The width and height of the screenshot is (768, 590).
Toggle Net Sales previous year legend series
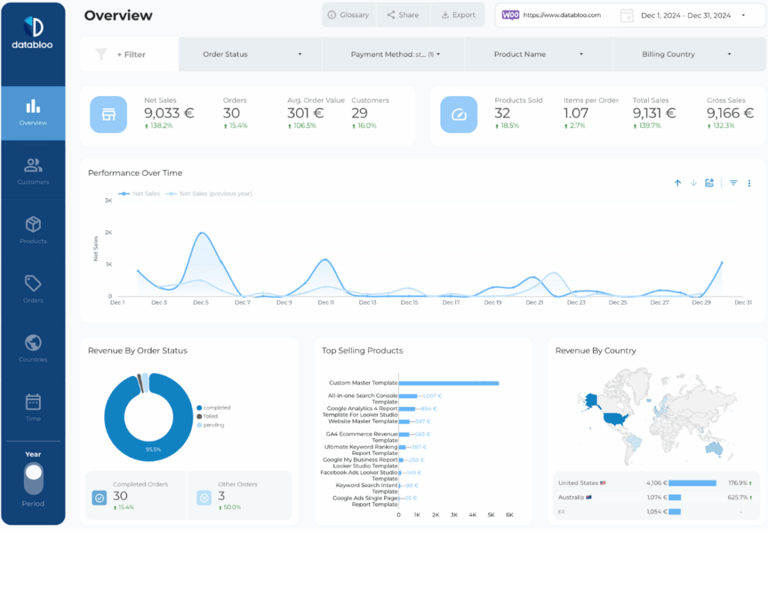tap(210, 194)
